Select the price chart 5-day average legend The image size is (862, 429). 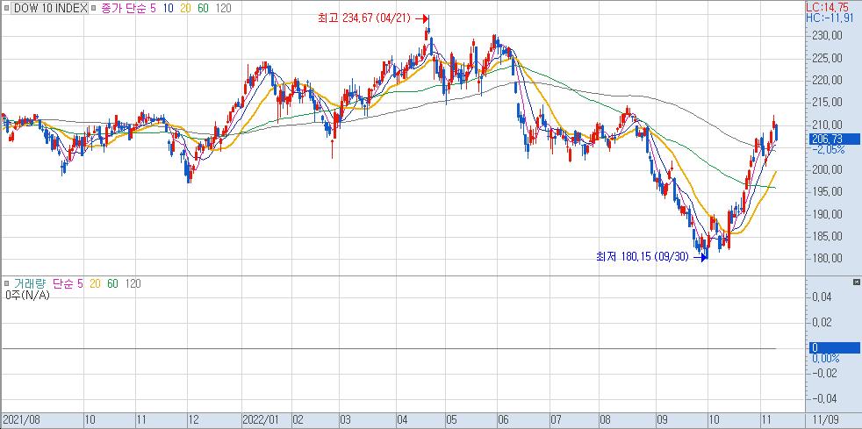(x=153, y=8)
